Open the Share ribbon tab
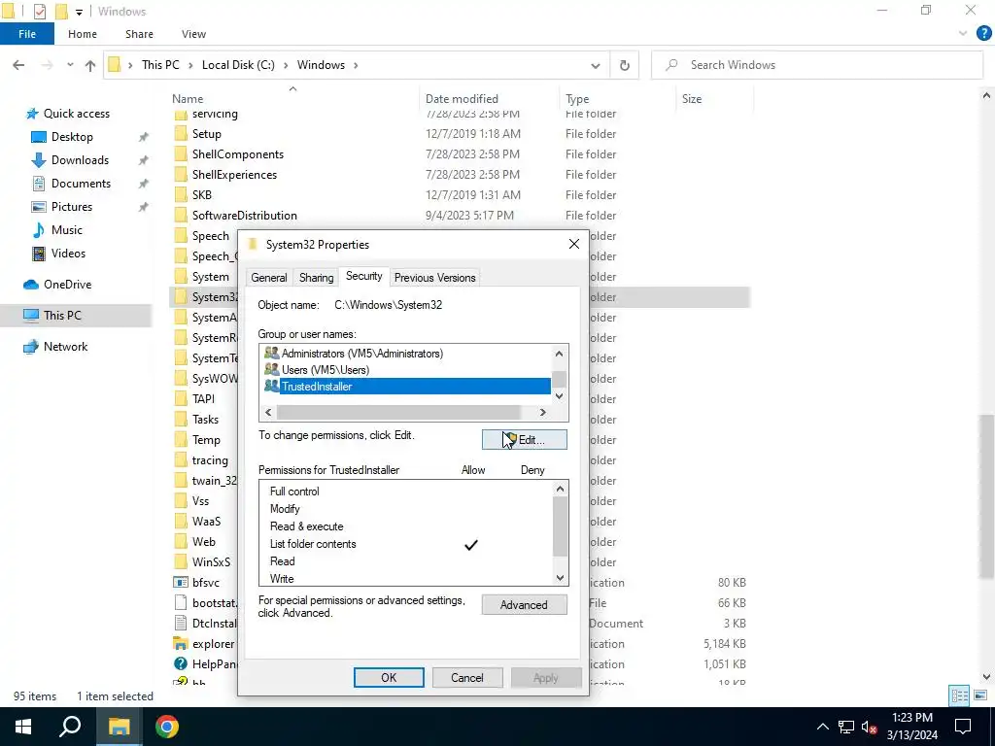The height and width of the screenshot is (746, 995). click(139, 34)
